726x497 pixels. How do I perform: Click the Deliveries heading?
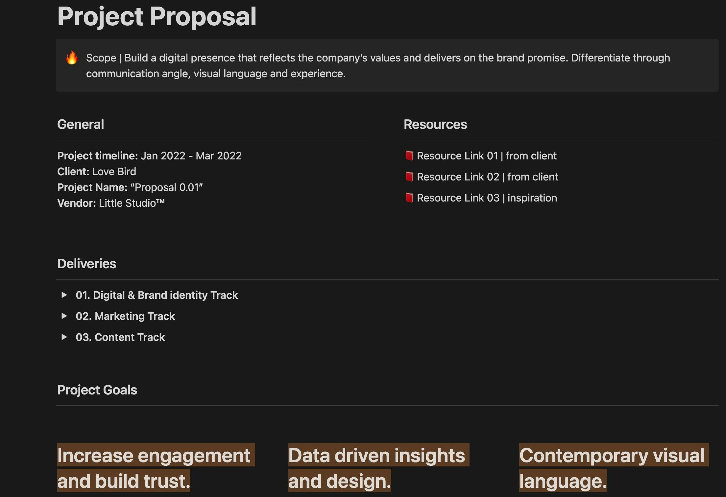(86, 264)
